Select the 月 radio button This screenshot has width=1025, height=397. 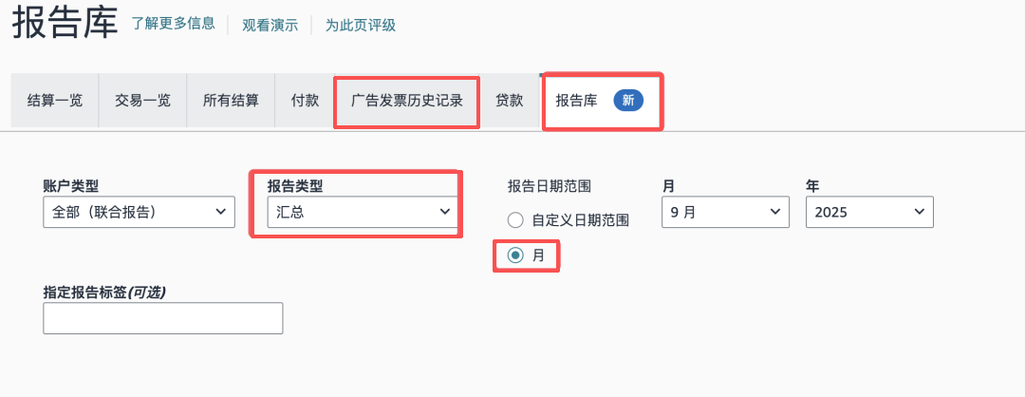(515, 255)
